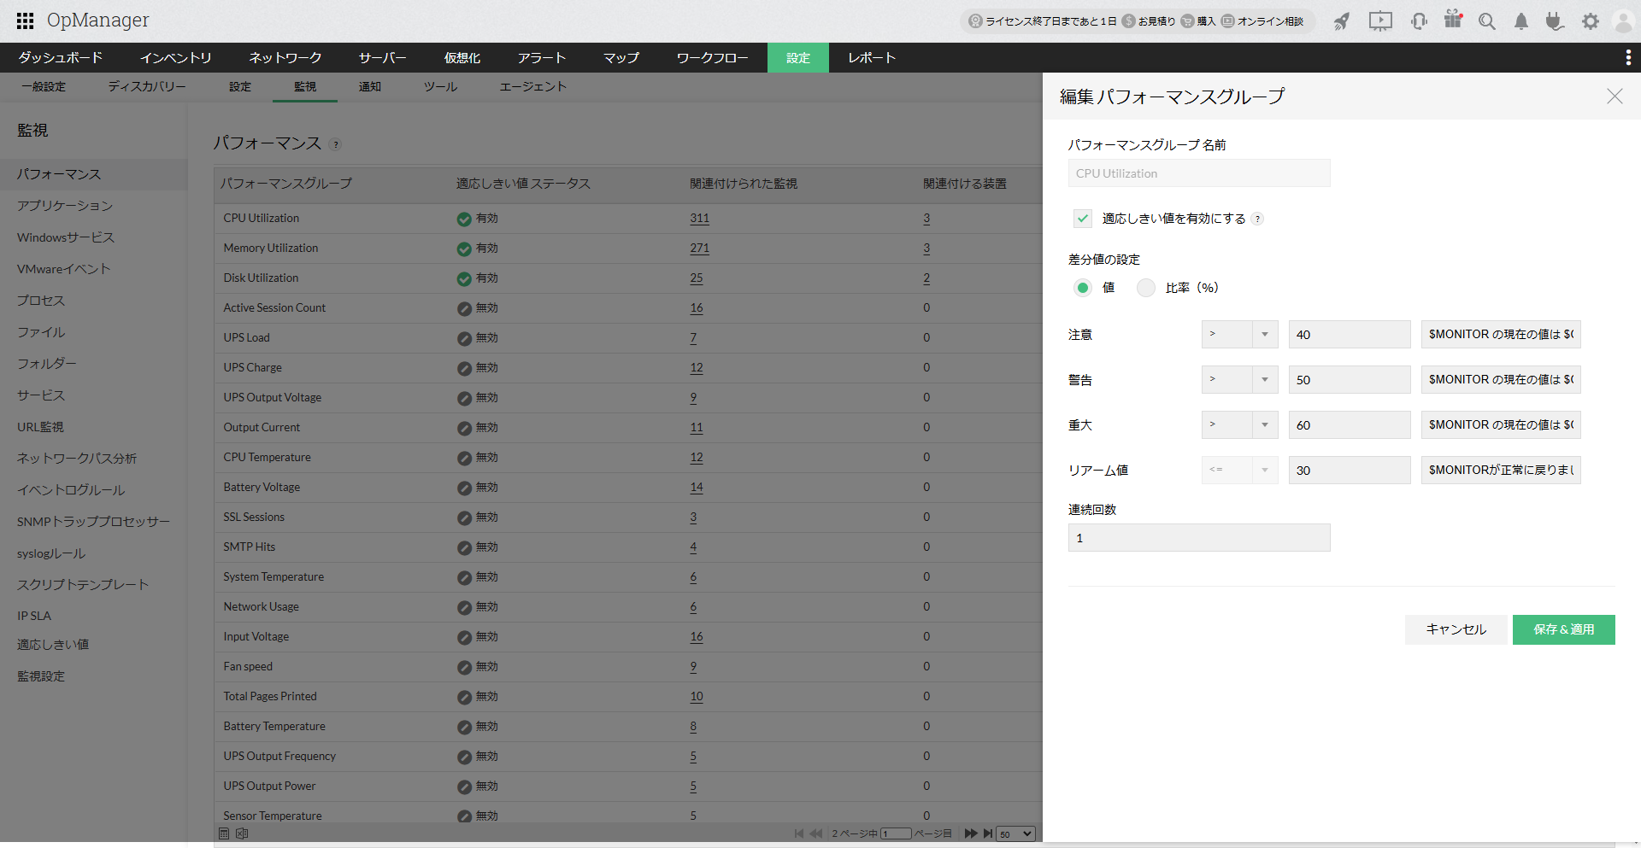Screen dimensions: 1641x848
Task: Open the ネットワーク menu
Action: coord(285,57)
